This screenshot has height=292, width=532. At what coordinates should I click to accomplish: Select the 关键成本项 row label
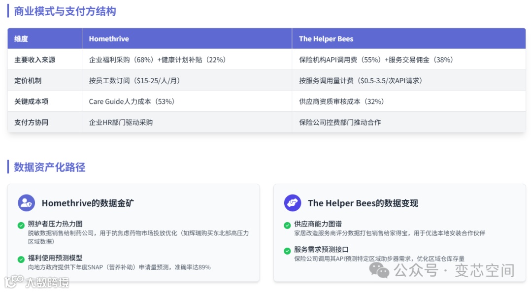[x=31, y=101]
